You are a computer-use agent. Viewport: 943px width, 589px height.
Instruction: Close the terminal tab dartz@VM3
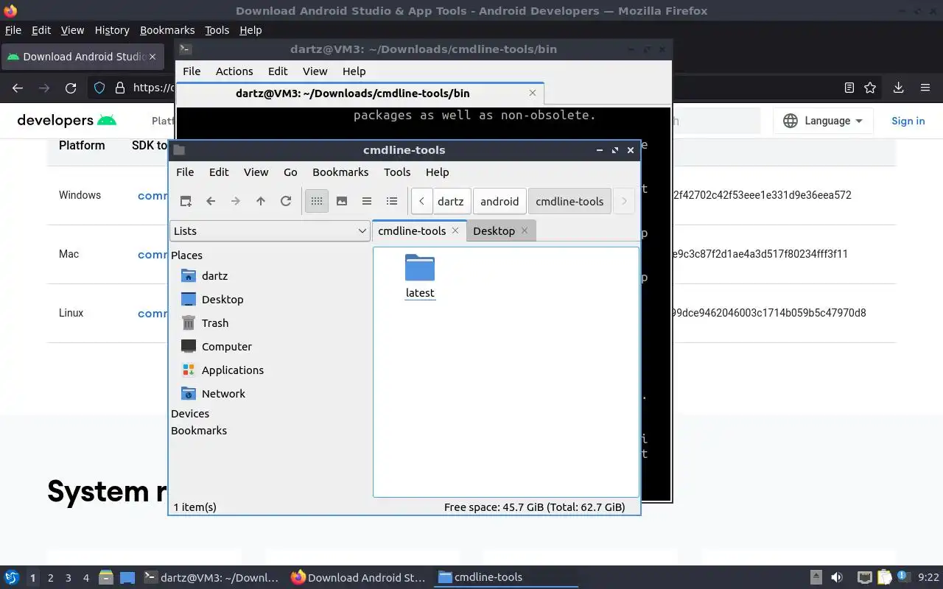(533, 93)
